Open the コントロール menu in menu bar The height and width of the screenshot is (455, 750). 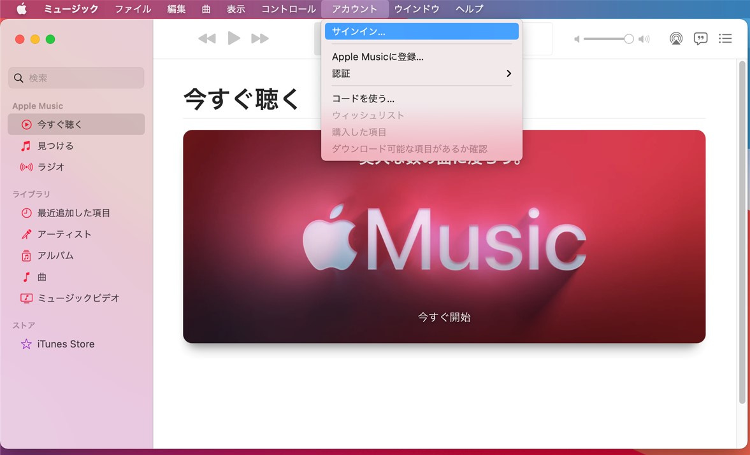coord(288,9)
